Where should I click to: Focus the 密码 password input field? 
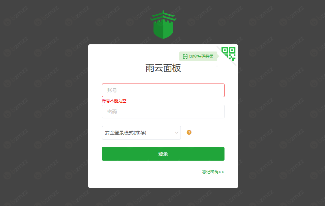pos(163,112)
